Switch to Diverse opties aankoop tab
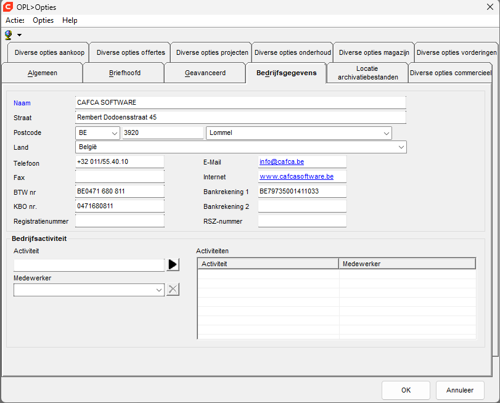This screenshot has width=500, height=403. 49,52
